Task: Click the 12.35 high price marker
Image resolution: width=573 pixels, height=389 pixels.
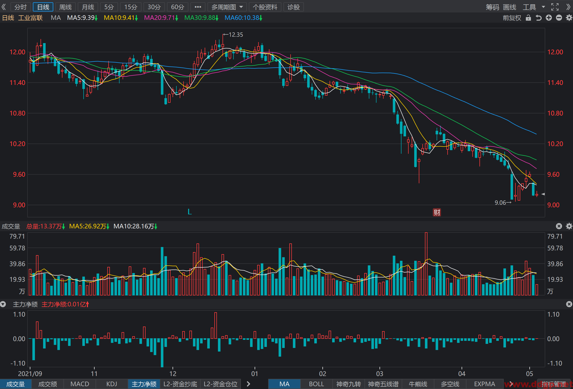Action: tap(233, 34)
